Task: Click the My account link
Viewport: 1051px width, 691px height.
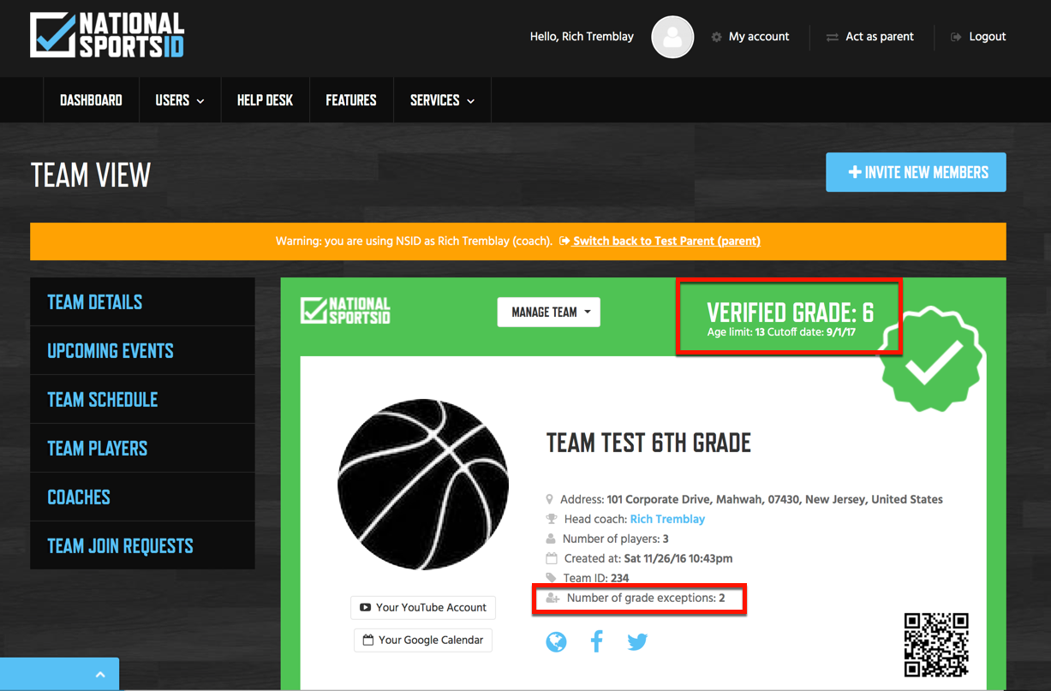Action: (759, 37)
